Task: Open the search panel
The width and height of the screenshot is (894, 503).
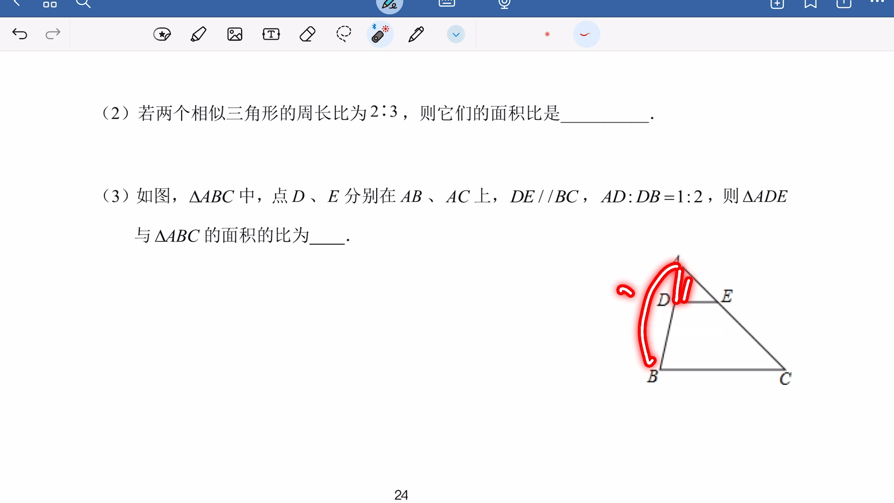Action: 84,4
